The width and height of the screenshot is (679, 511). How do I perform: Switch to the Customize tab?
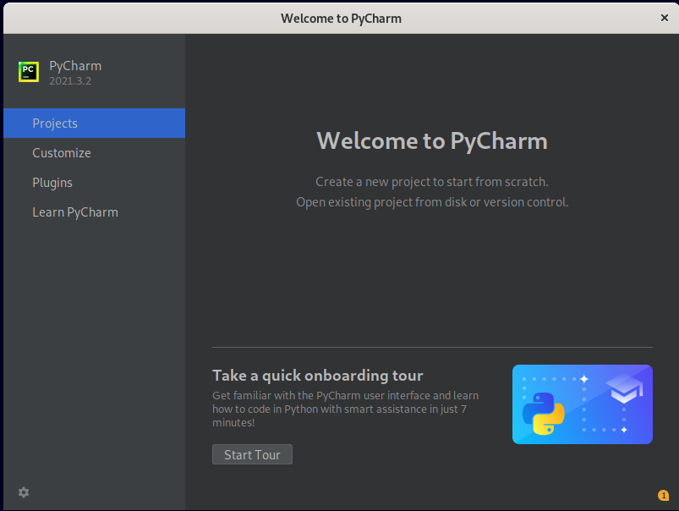(95, 153)
